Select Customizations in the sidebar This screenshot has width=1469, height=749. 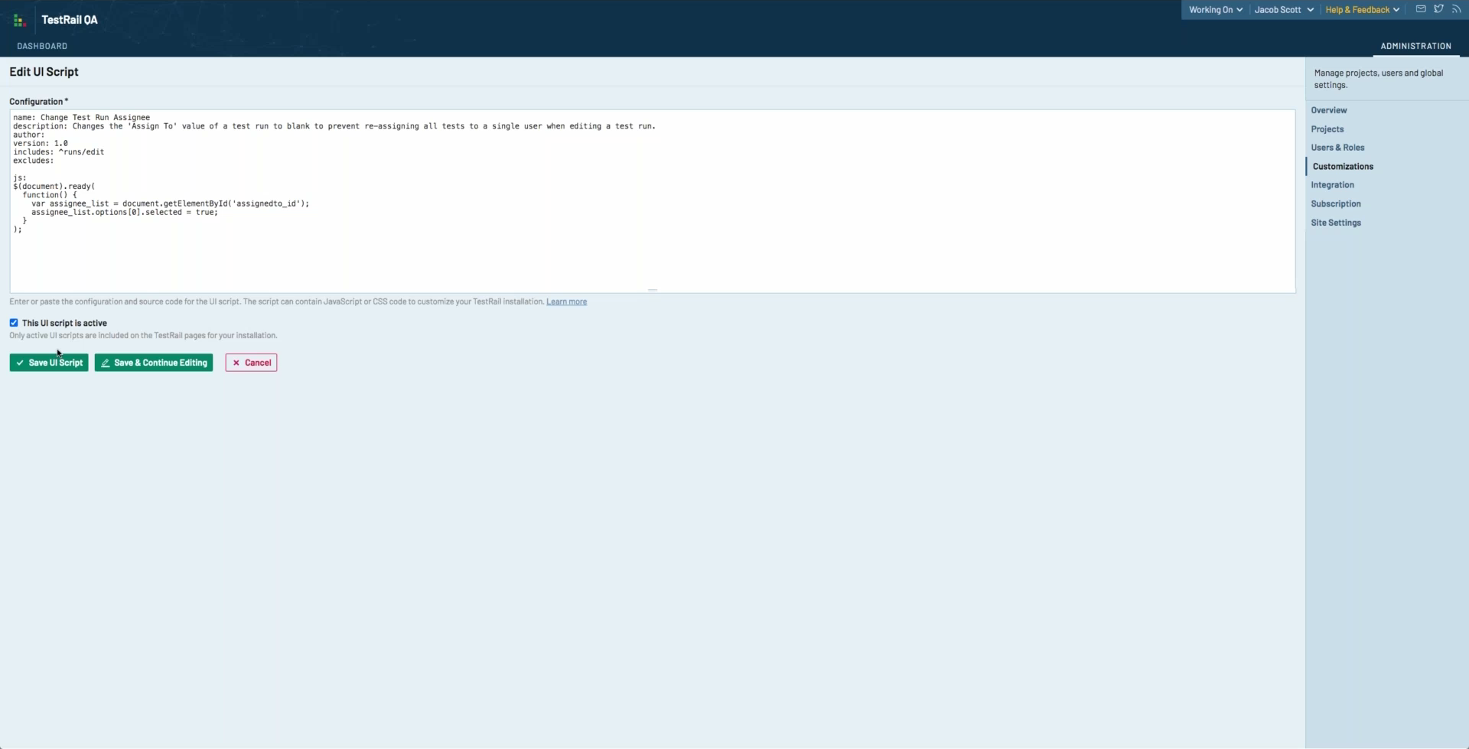(1343, 166)
